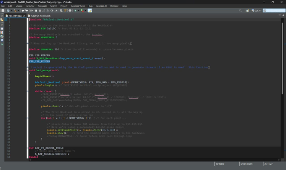This screenshot has width=286, height=170.
Task: Open the build hammer dropdown arrow
Action: pos(18,11)
